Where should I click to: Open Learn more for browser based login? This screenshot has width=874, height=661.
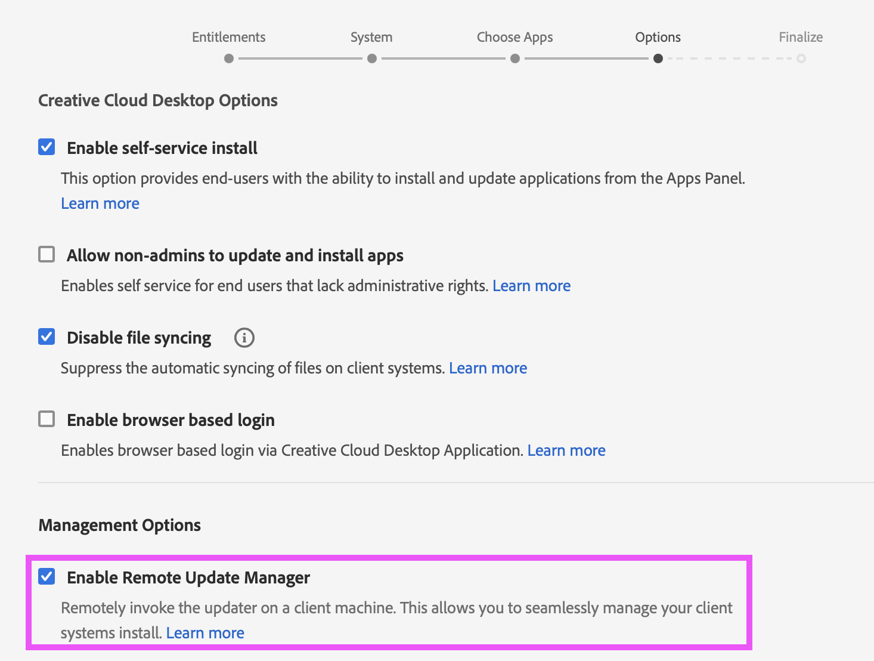pyautogui.click(x=566, y=450)
